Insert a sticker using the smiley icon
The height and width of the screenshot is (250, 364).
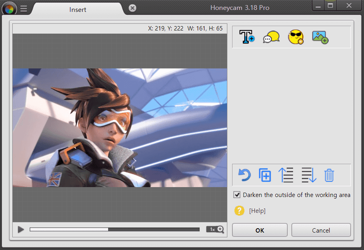(x=295, y=36)
